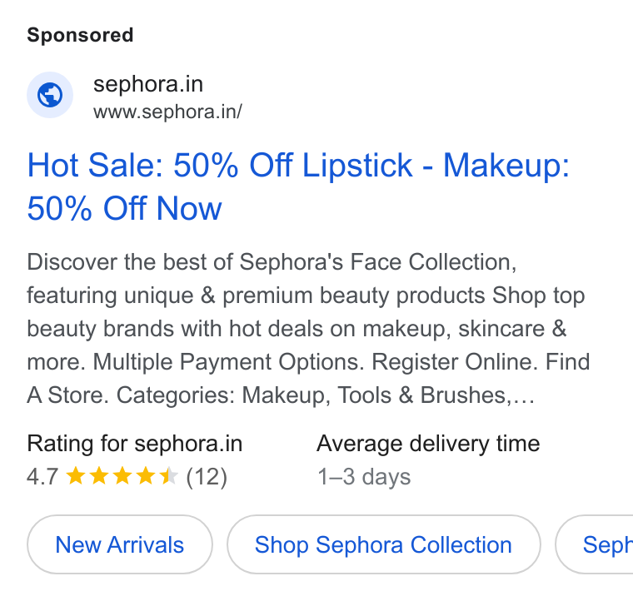Click the sephora.in site name
Image resolution: width=633 pixels, height=601 pixels.
tap(148, 84)
